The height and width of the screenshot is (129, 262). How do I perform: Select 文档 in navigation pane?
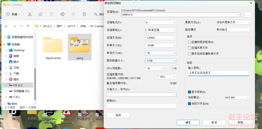(16, 68)
